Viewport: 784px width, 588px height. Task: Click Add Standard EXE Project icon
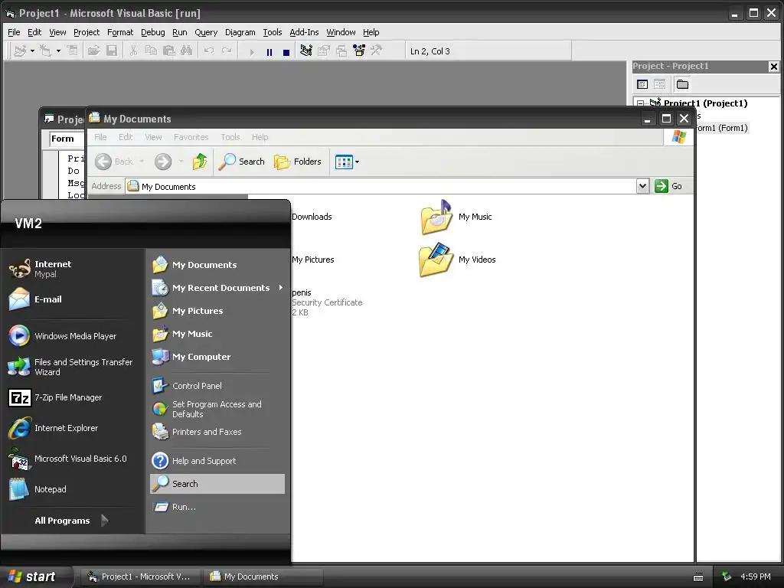coord(20,51)
